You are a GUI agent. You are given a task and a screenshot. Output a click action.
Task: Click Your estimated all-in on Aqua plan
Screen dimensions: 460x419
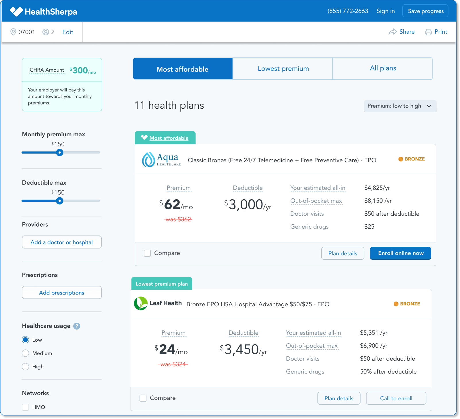[318, 188]
